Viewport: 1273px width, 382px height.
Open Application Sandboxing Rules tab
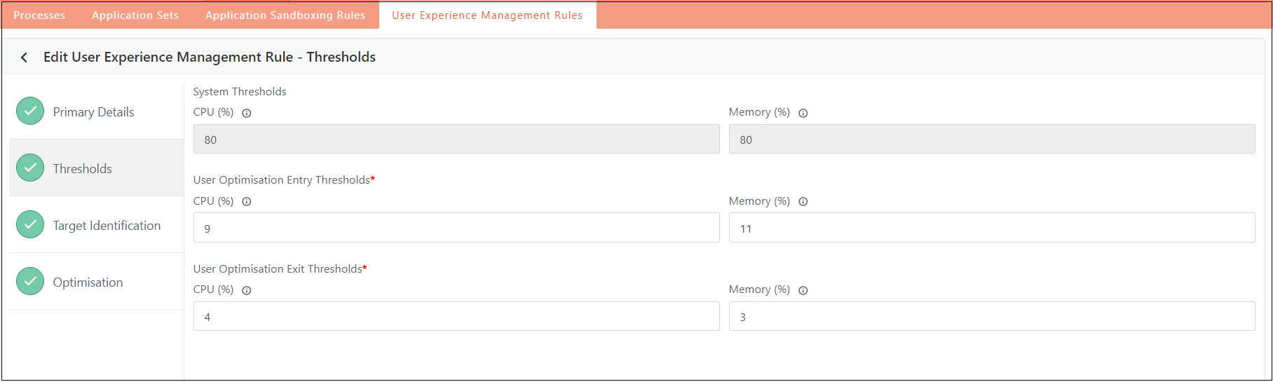285,15
